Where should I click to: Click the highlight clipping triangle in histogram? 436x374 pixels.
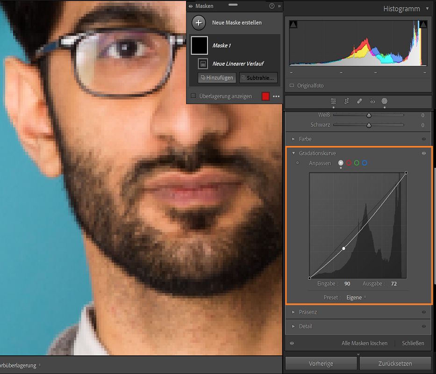click(423, 24)
